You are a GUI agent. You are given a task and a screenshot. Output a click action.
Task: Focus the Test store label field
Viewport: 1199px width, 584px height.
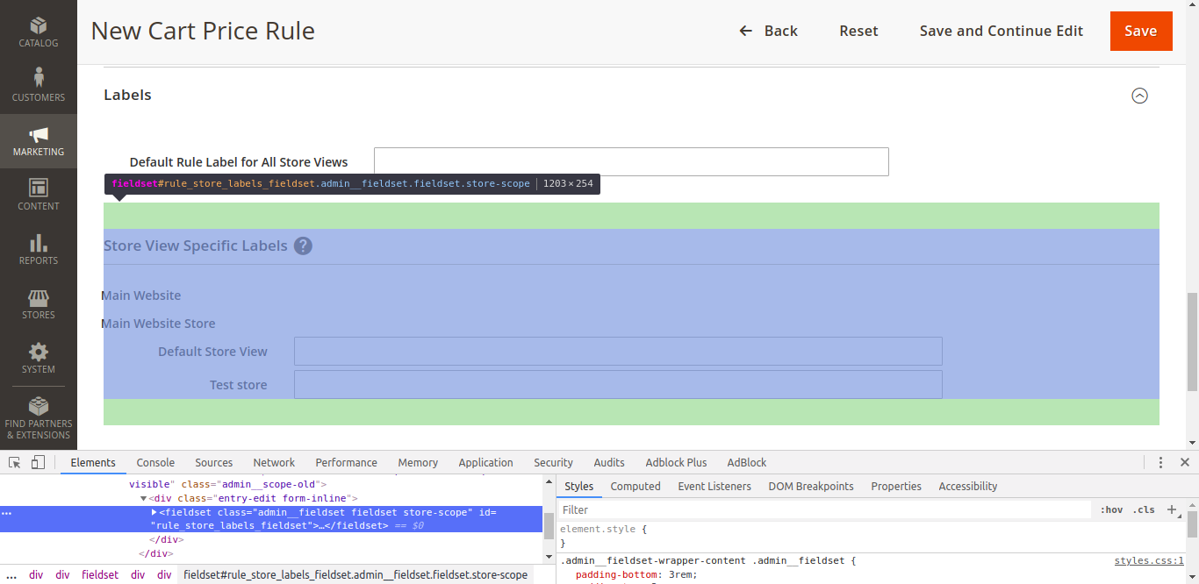(618, 384)
